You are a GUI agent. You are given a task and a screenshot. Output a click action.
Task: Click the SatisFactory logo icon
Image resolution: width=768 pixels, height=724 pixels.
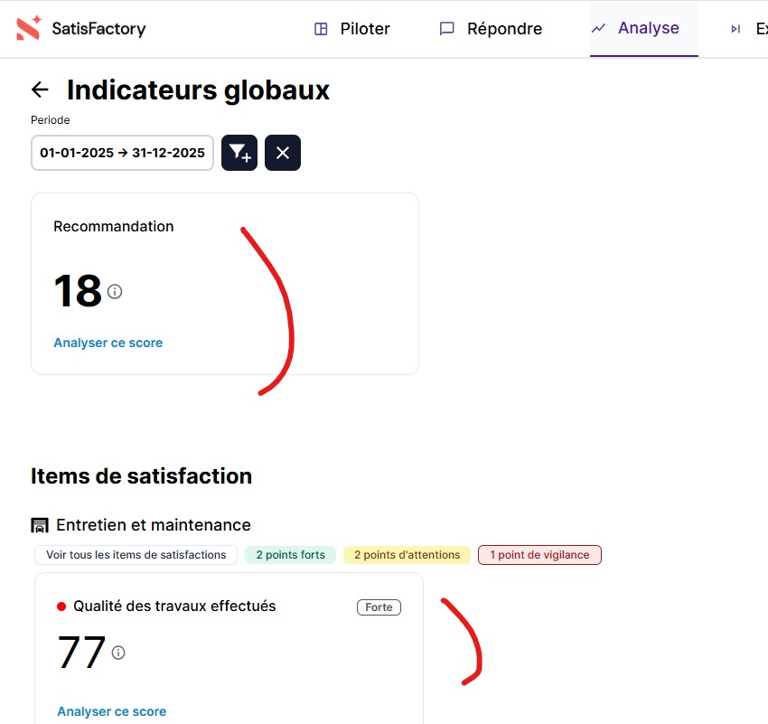point(28,28)
